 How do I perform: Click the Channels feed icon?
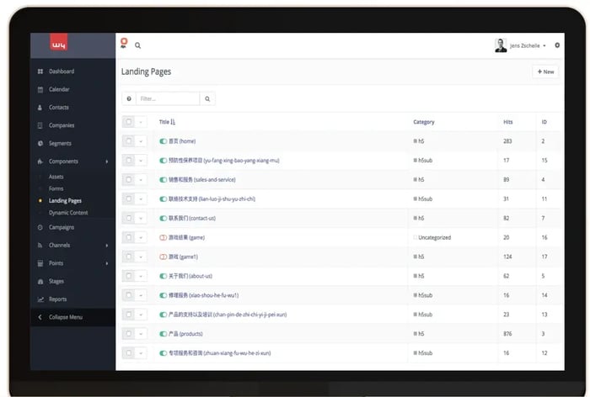pyautogui.click(x=40, y=246)
